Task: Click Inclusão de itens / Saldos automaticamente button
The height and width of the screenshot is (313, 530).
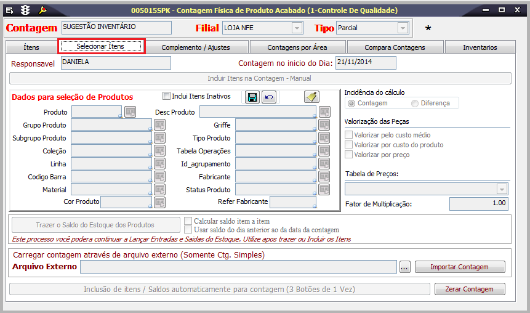Action: [x=220, y=290]
